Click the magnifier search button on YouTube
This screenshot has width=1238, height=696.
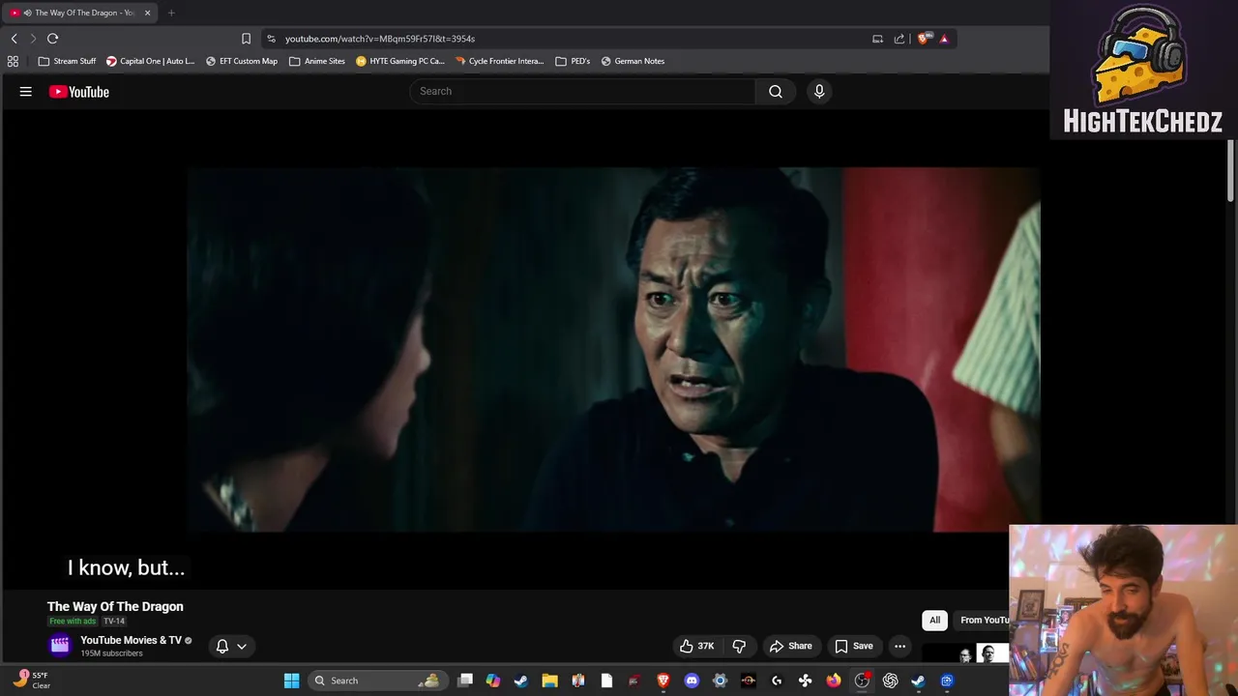[x=776, y=91]
